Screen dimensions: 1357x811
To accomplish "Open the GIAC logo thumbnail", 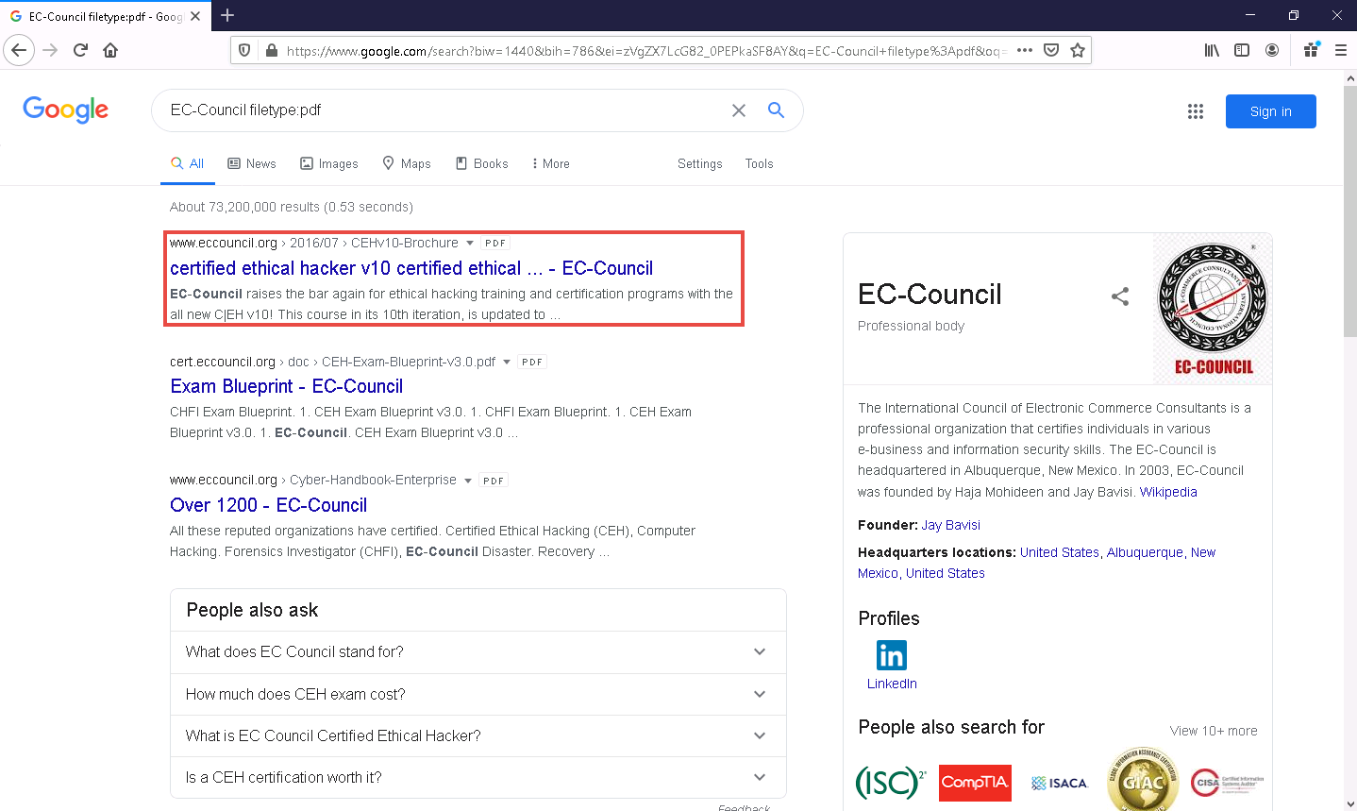I will (x=1143, y=781).
